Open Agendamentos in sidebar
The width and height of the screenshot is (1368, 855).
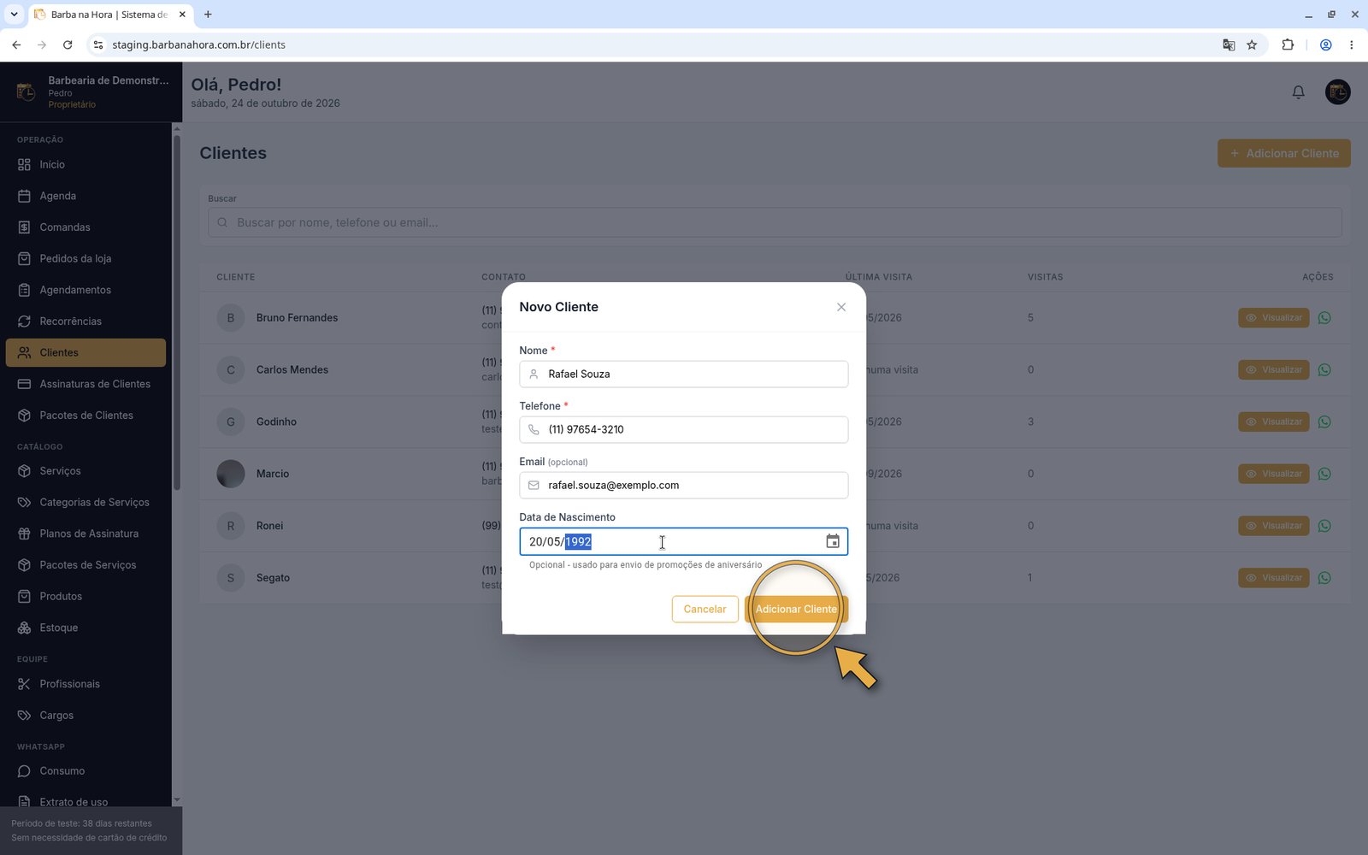pyautogui.click(x=85, y=290)
